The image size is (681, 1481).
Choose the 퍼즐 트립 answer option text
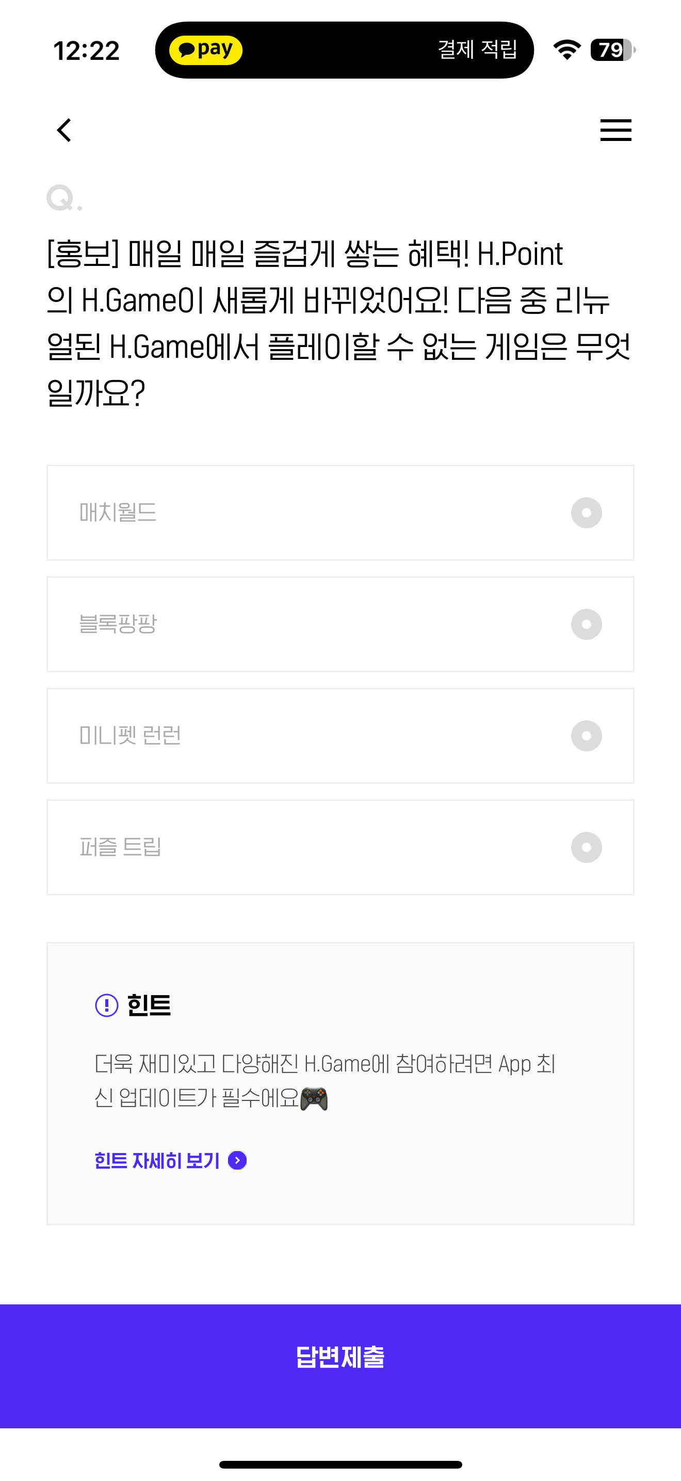120,847
